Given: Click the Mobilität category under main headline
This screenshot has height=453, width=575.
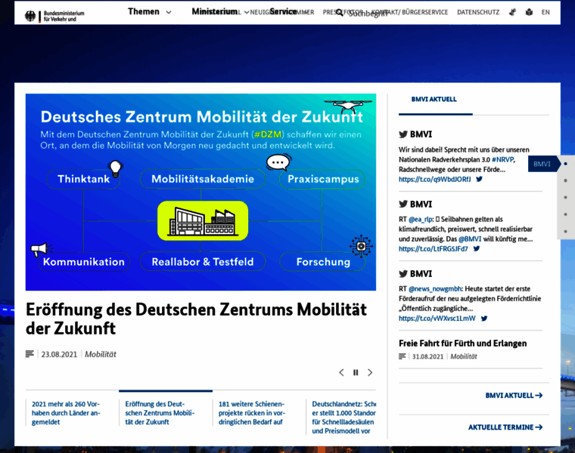Looking at the screenshot, I should [101, 354].
